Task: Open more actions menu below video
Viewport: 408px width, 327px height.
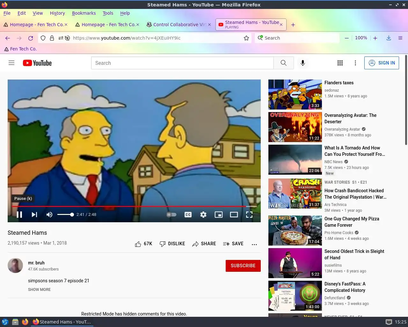Action: 254,244
